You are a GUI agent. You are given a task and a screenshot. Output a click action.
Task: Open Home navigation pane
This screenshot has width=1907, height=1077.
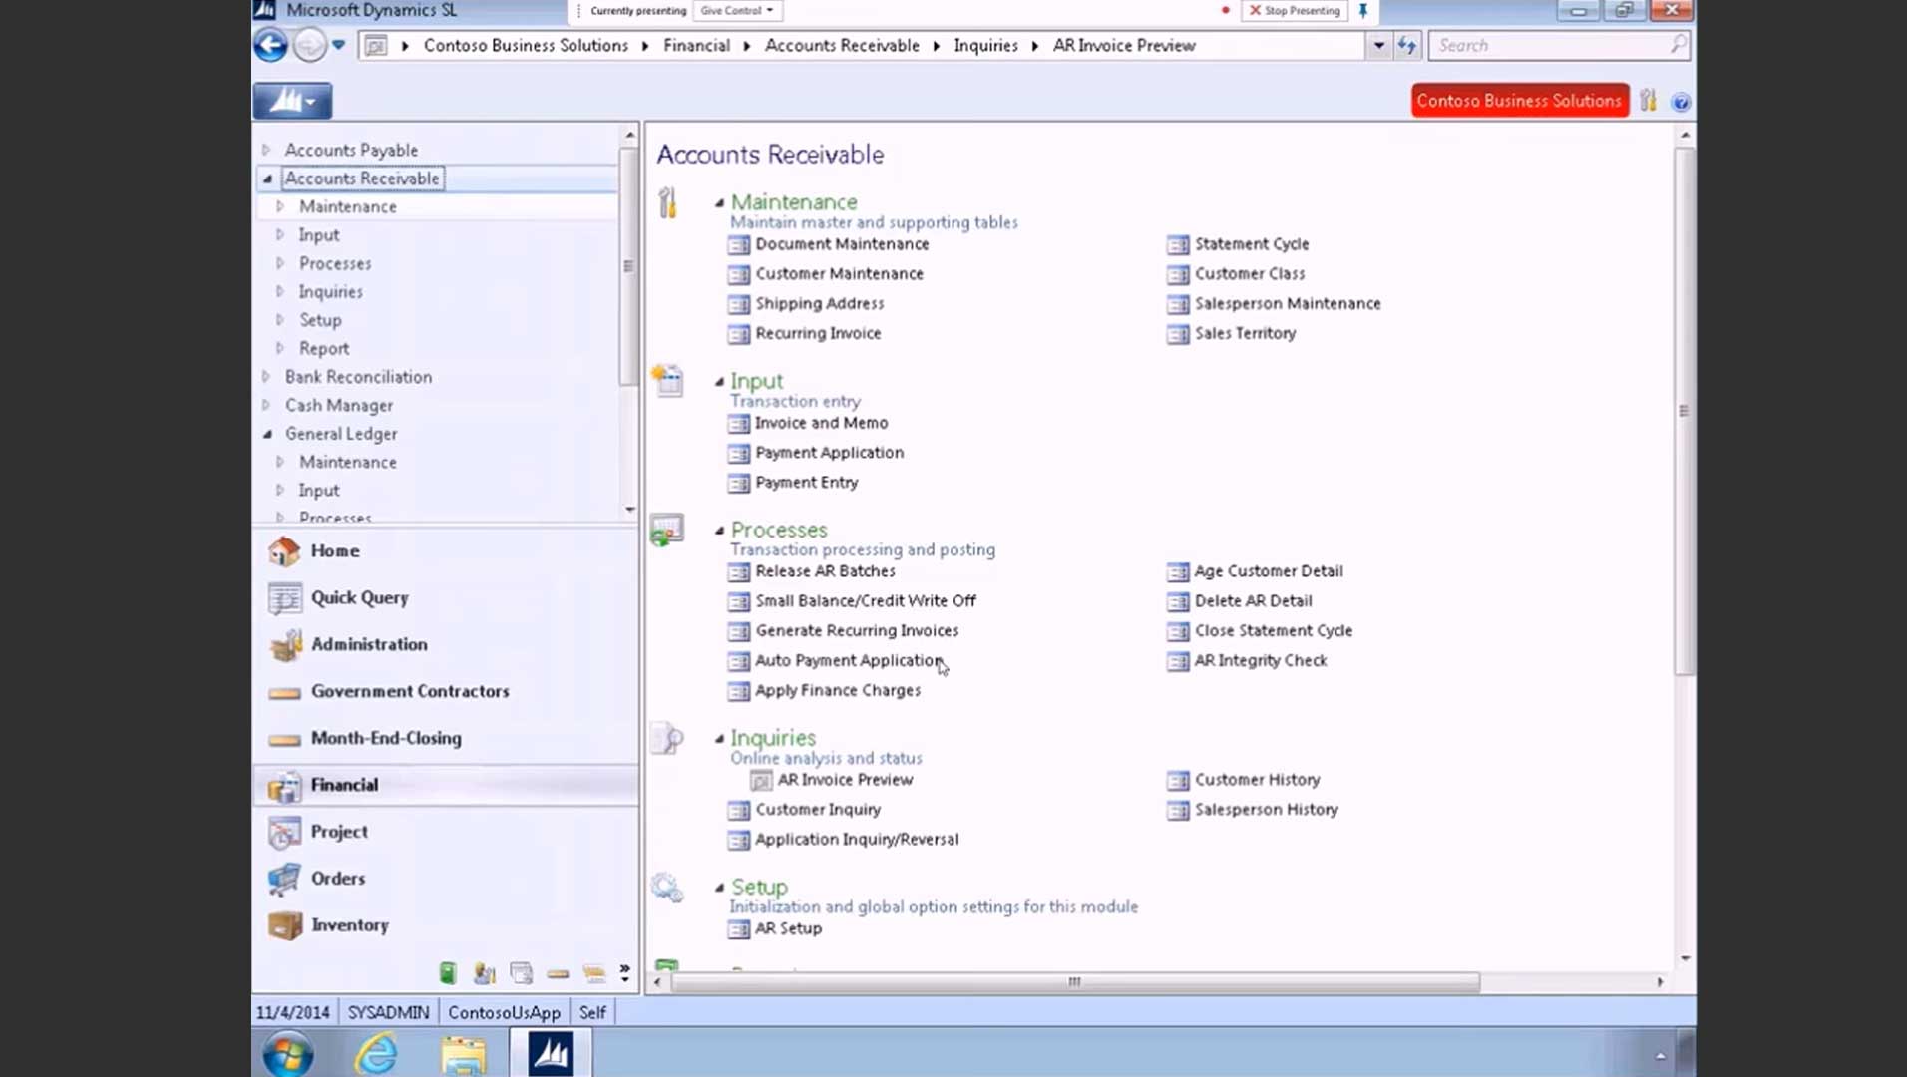point(446,550)
